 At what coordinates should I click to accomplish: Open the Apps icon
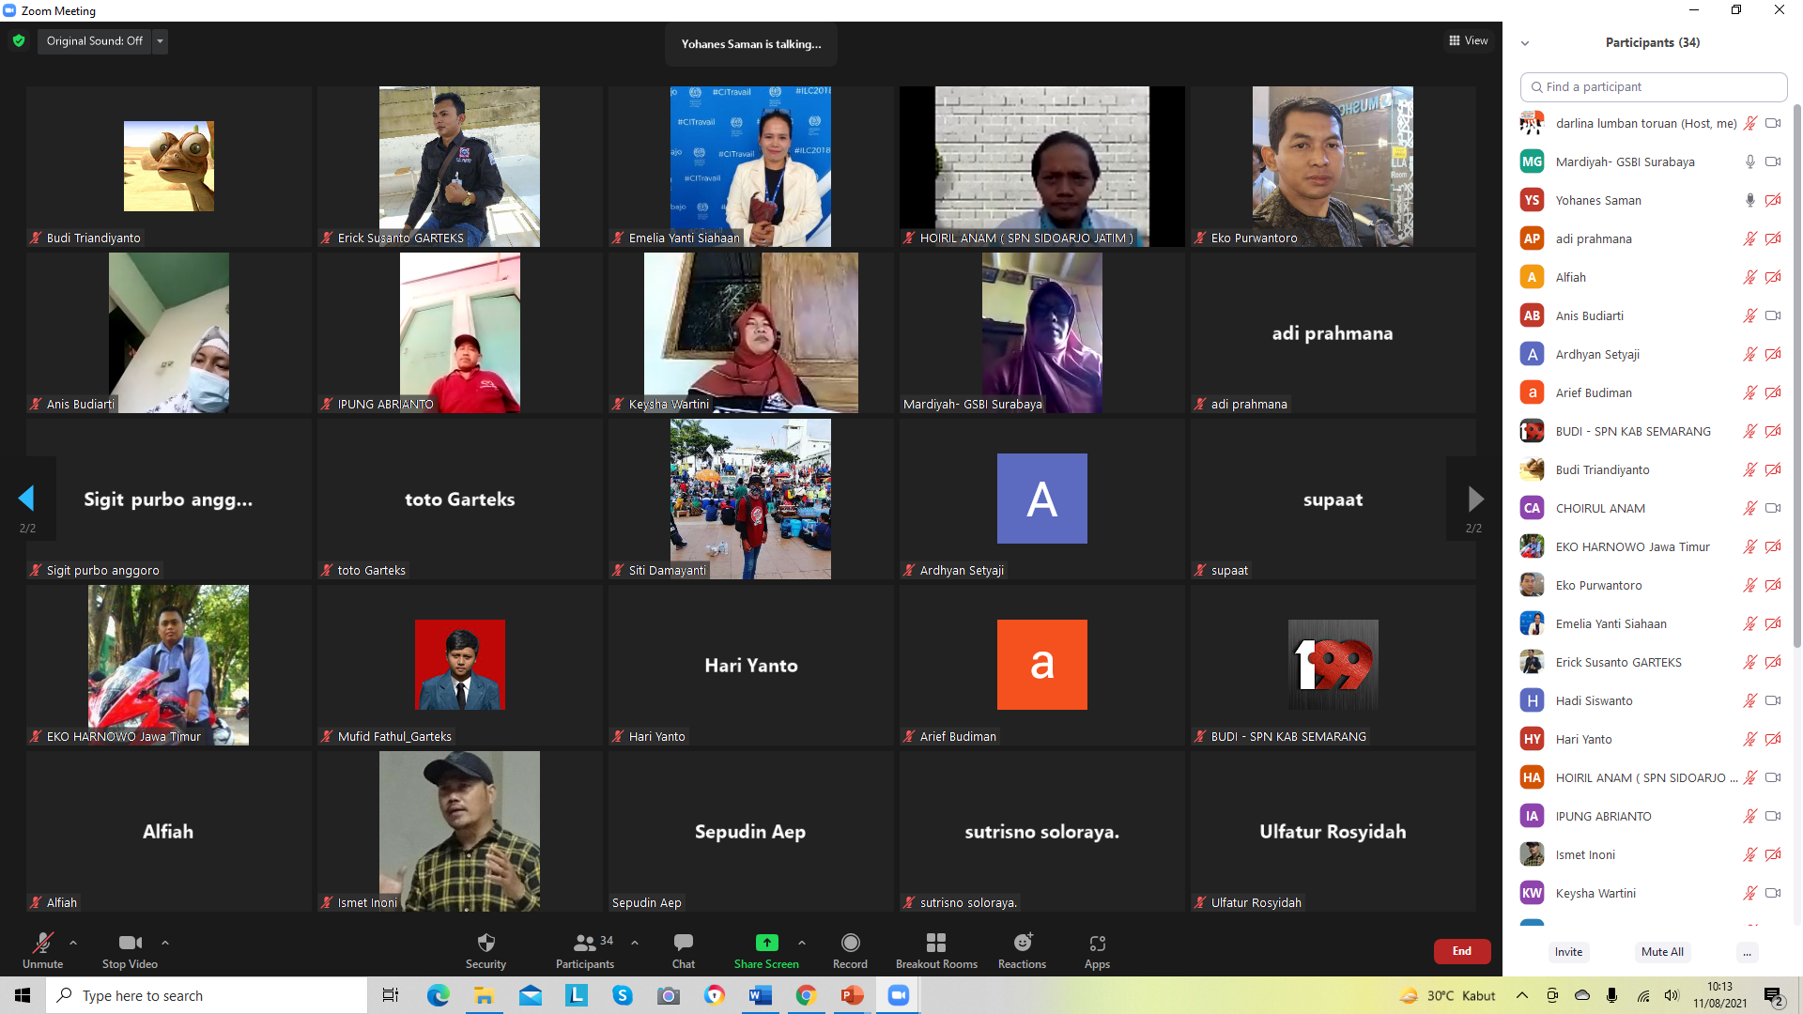pos(1097,944)
